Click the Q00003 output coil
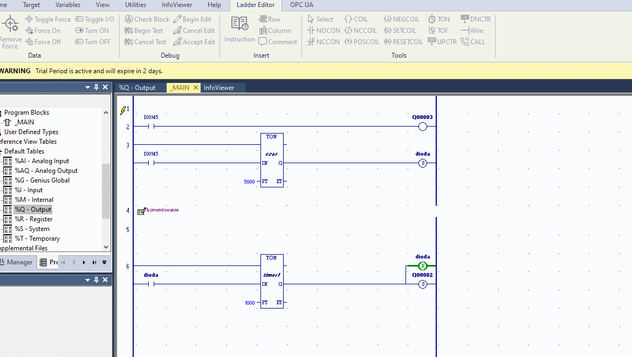This screenshot has width=632, height=357. coord(422,127)
